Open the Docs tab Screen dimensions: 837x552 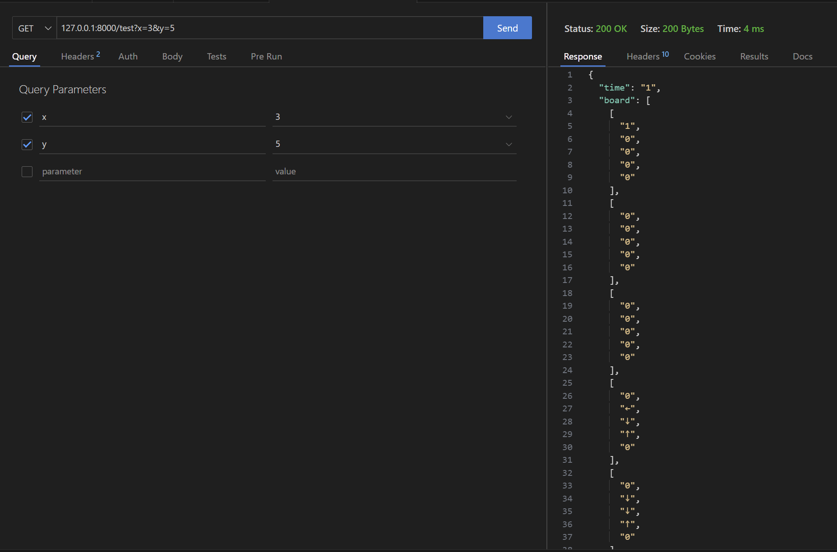pos(802,56)
